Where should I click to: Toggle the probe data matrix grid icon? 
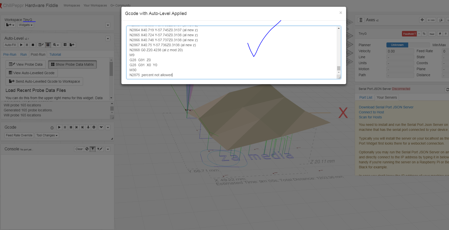tap(48, 45)
